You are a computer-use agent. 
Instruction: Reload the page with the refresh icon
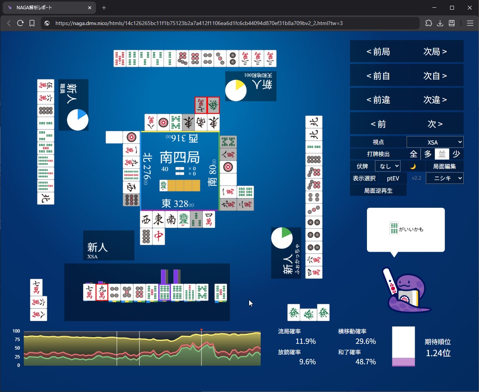pos(20,23)
